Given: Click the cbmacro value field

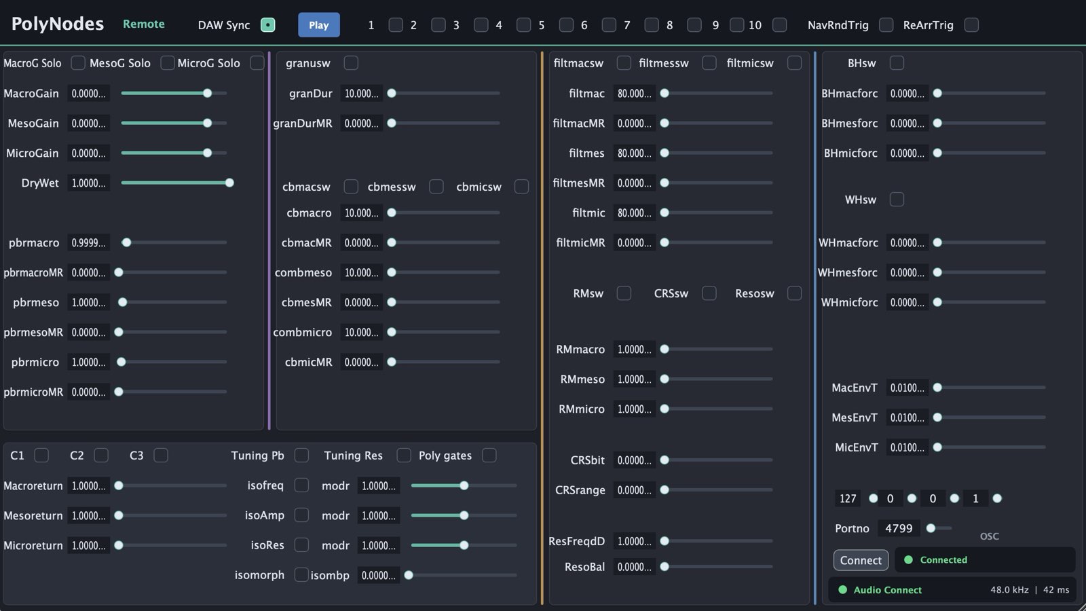Looking at the screenshot, I should coord(362,212).
